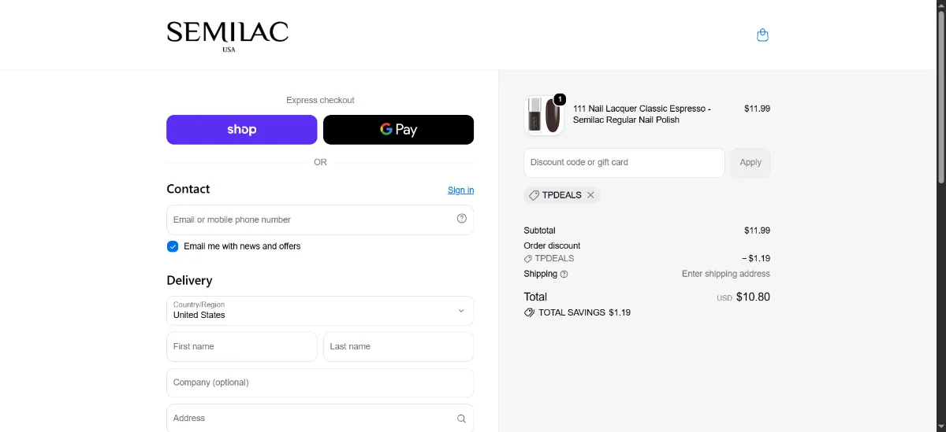The height and width of the screenshot is (432, 946).
Task: Click the Semilac USA logo
Action: tap(227, 35)
